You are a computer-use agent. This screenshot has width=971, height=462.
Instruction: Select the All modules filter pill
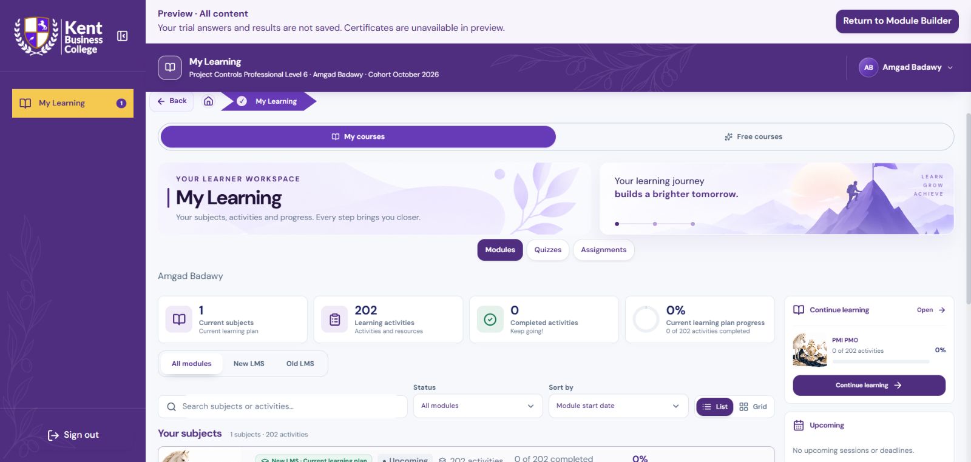192,364
